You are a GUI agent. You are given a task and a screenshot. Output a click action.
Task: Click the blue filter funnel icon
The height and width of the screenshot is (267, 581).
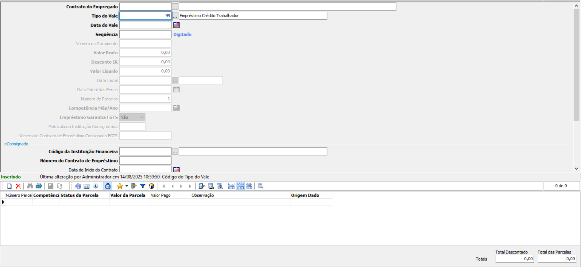point(143,186)
